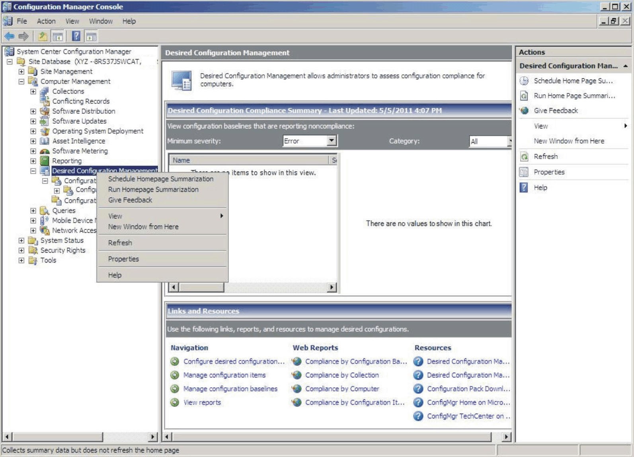Screen dimensions: 634x457
Task: Click the report globe icon beside Compliance by Collection
Action: coord(297,375)
